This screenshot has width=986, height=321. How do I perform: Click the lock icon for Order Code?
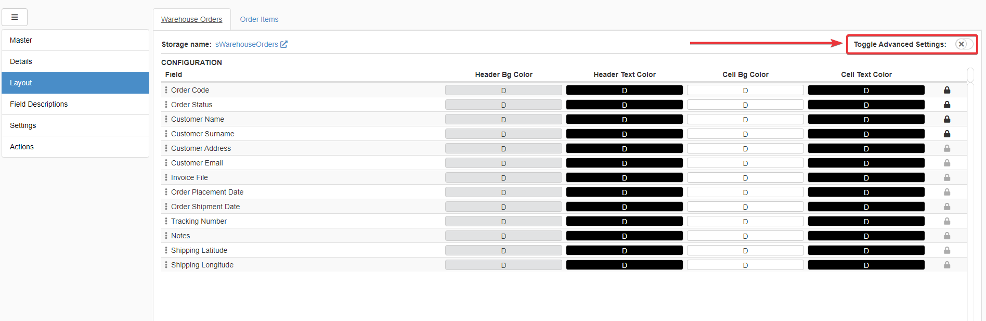tap(947, 90)
